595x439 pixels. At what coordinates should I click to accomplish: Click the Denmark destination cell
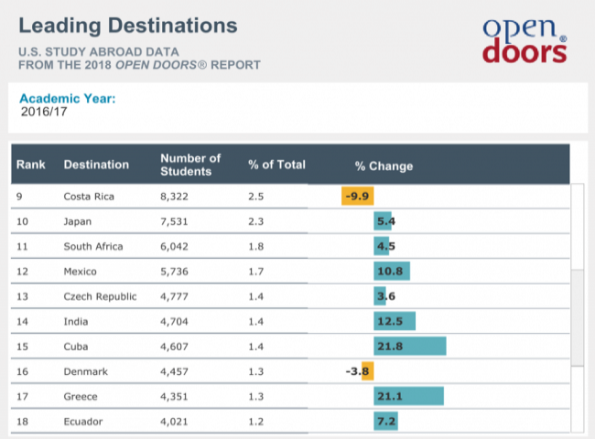point(86,371)
